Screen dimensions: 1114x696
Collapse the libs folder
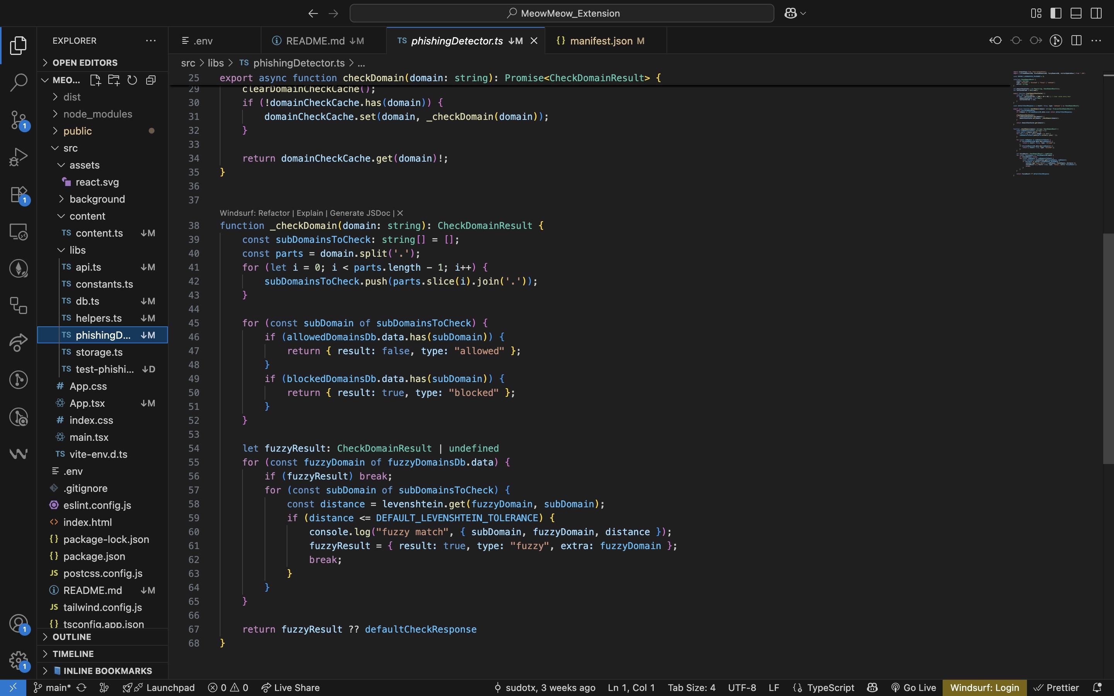click(x=77, y=250)
